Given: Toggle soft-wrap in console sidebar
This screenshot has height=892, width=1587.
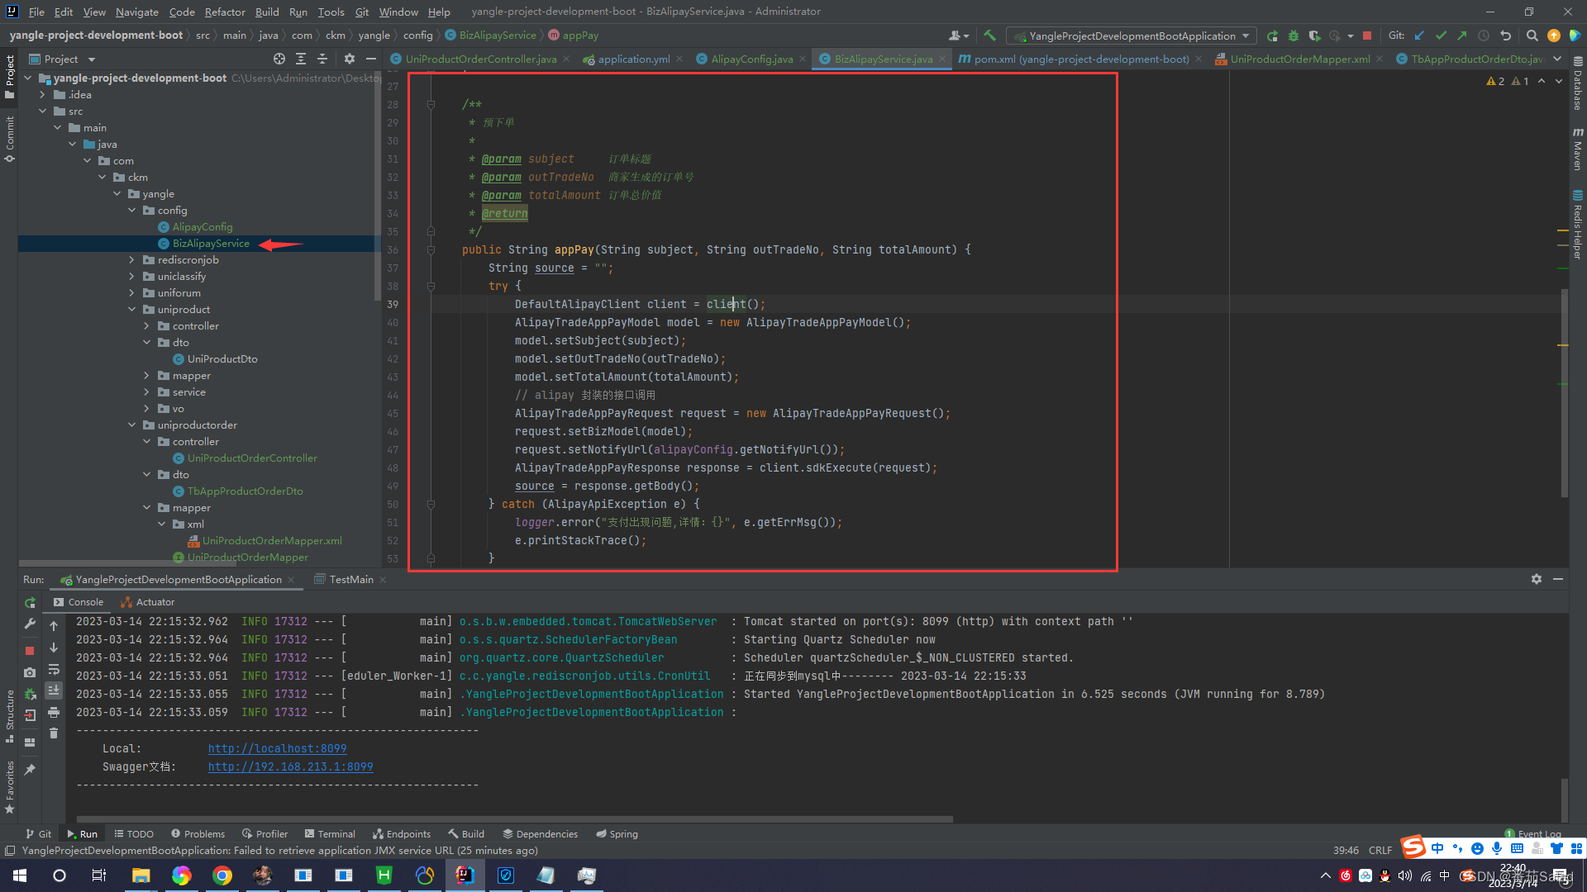Looking at the screenshot, I should tap(54, 669).
